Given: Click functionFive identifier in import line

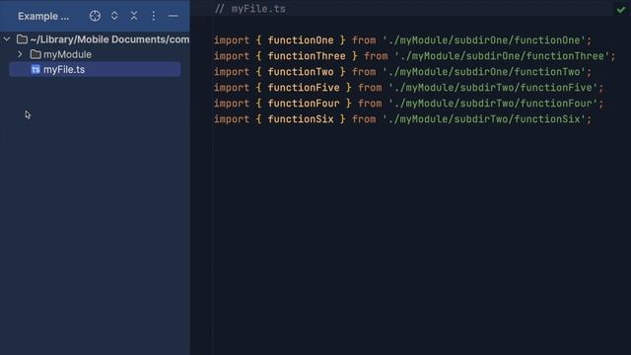Looking at the screenshot, I should coord(304,88).
